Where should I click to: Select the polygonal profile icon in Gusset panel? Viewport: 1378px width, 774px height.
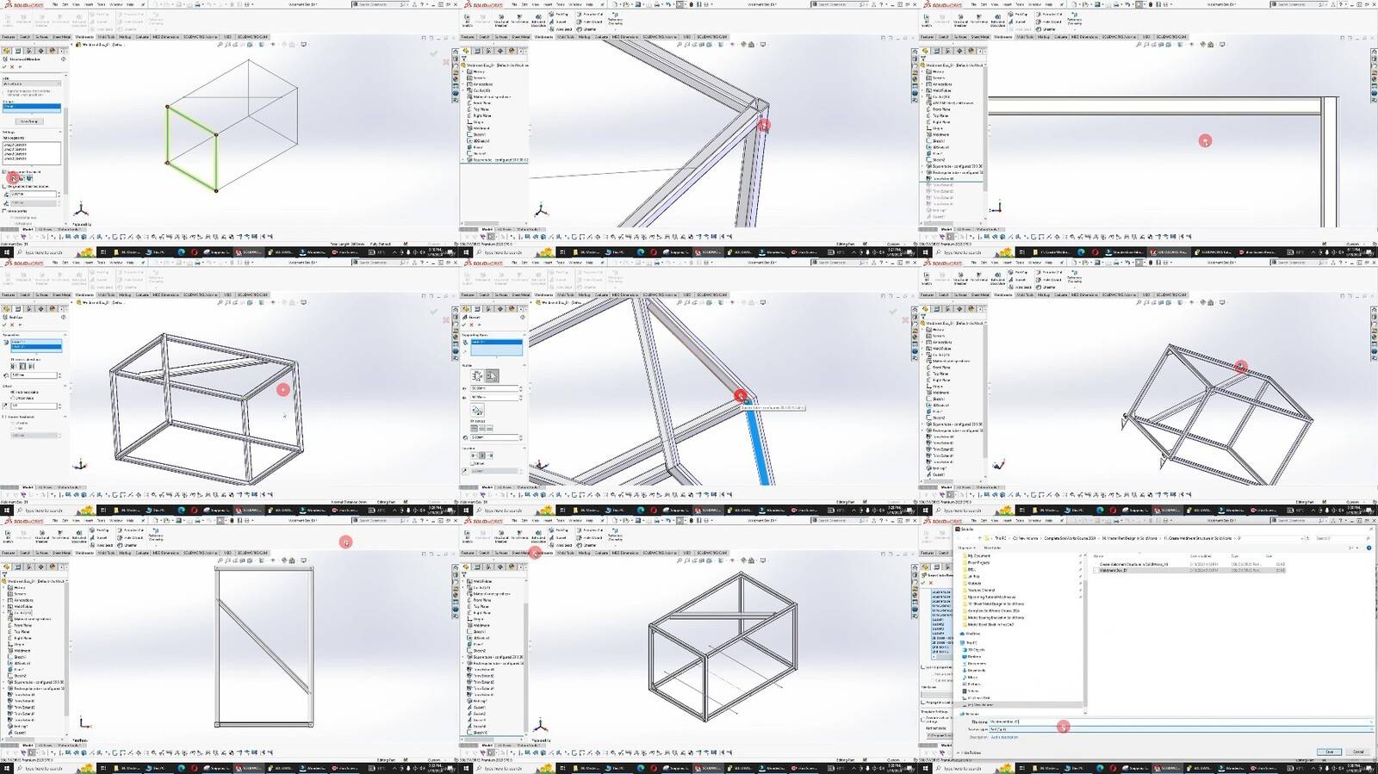(x=478, y=376)
